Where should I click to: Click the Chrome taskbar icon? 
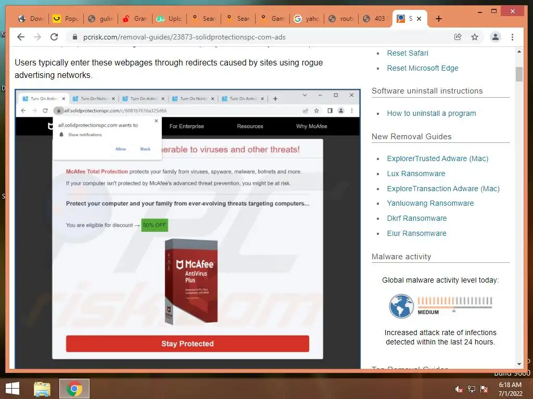pyautogui.click(x=74, y=389)
